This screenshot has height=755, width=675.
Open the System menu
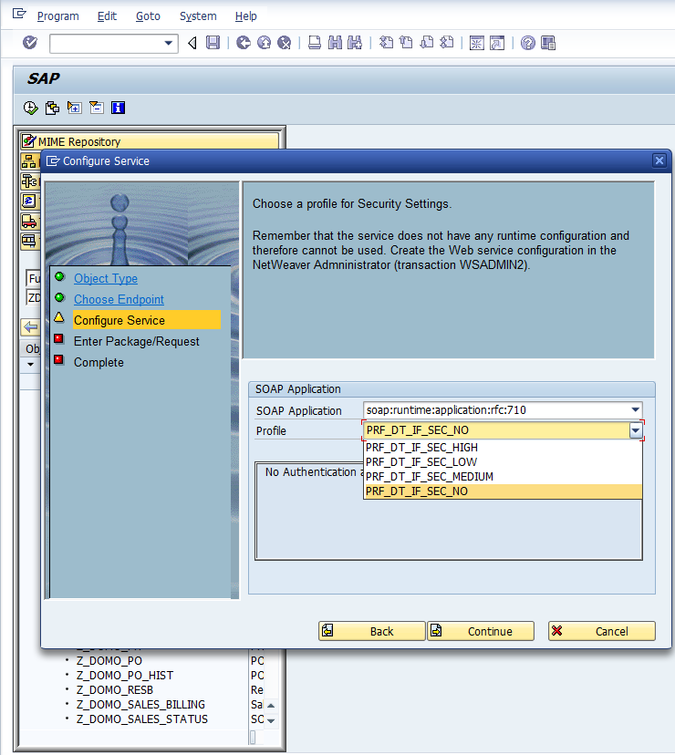(x=198, y=16)
